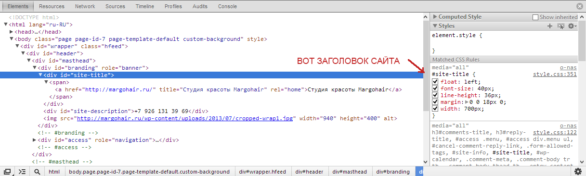This screenshot has width=586, height=176.
Task: Collapse the Styles section
Action: point(435,26)
